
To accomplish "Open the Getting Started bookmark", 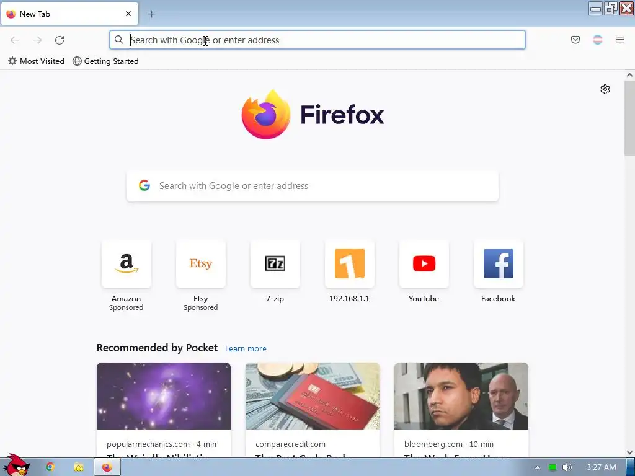I will point(105,61).
